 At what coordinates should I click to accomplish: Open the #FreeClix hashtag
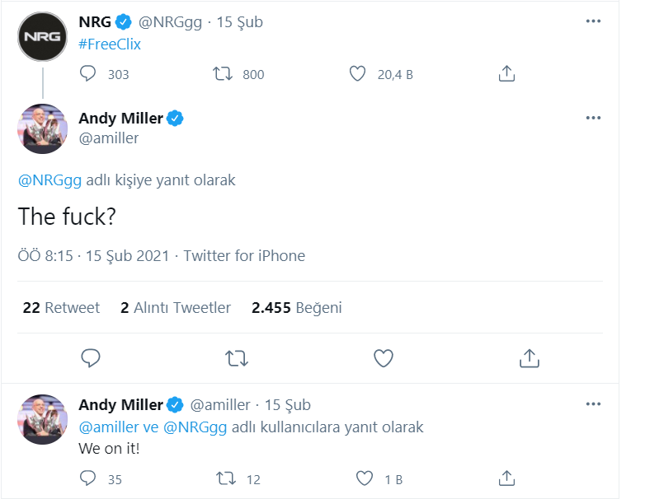[x=110, y=44]
